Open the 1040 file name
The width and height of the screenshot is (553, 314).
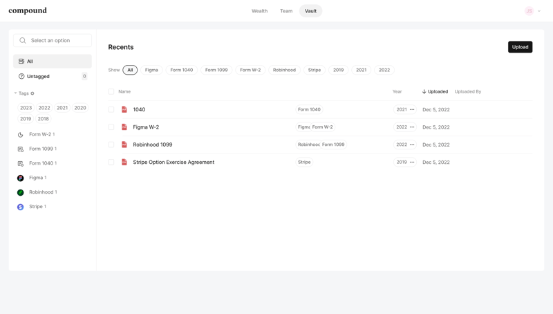click(x=139, y=109)
